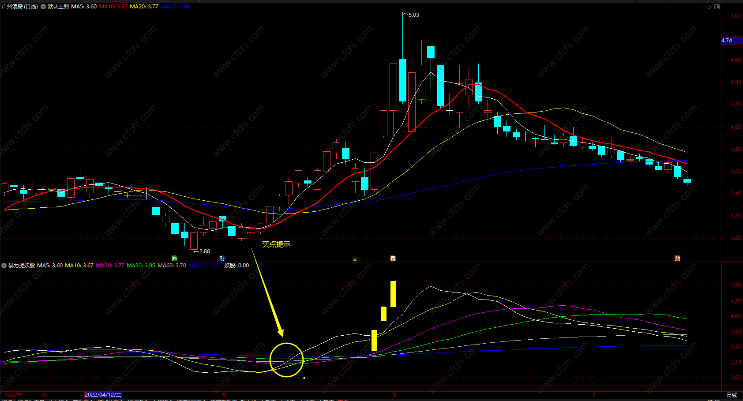Click month marker 5 on the time axis
This screenshot has width=743, height=401.
click(224, 395)
